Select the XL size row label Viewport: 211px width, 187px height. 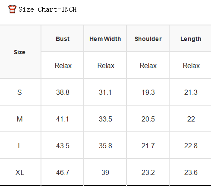tap(20, 172)
